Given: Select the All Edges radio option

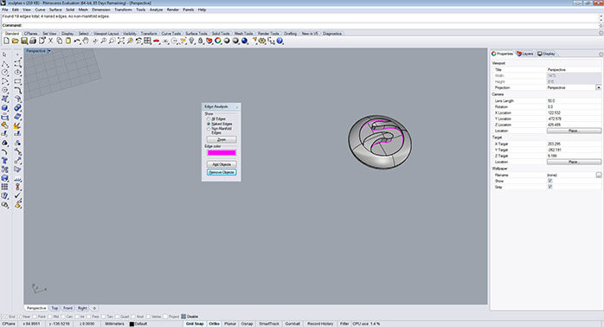Looking at the screenshot, I should (x=209, y=119).
